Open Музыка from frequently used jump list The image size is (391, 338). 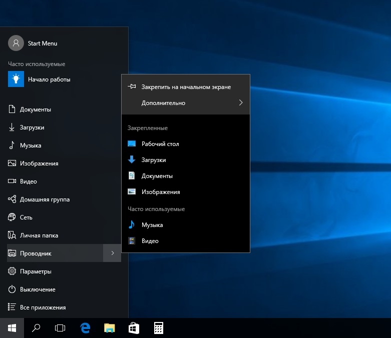point(186,224)
